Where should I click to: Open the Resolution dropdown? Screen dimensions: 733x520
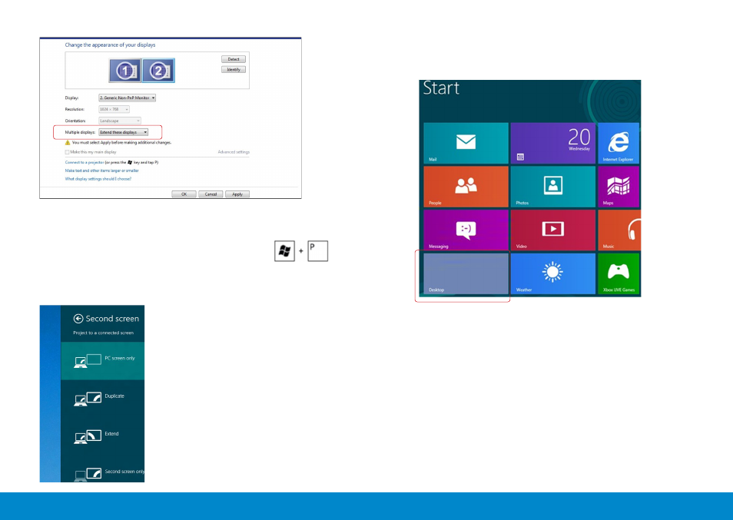[114, 109]
